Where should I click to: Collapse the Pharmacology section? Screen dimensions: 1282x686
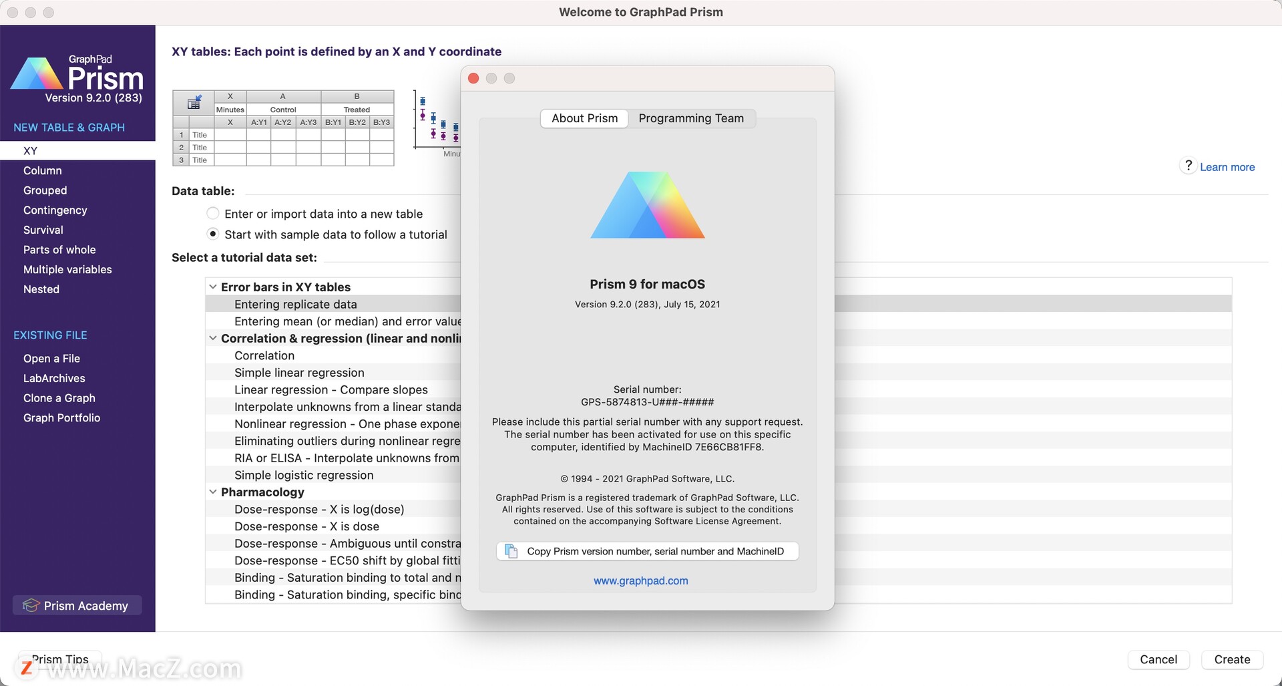click(213, 492)
